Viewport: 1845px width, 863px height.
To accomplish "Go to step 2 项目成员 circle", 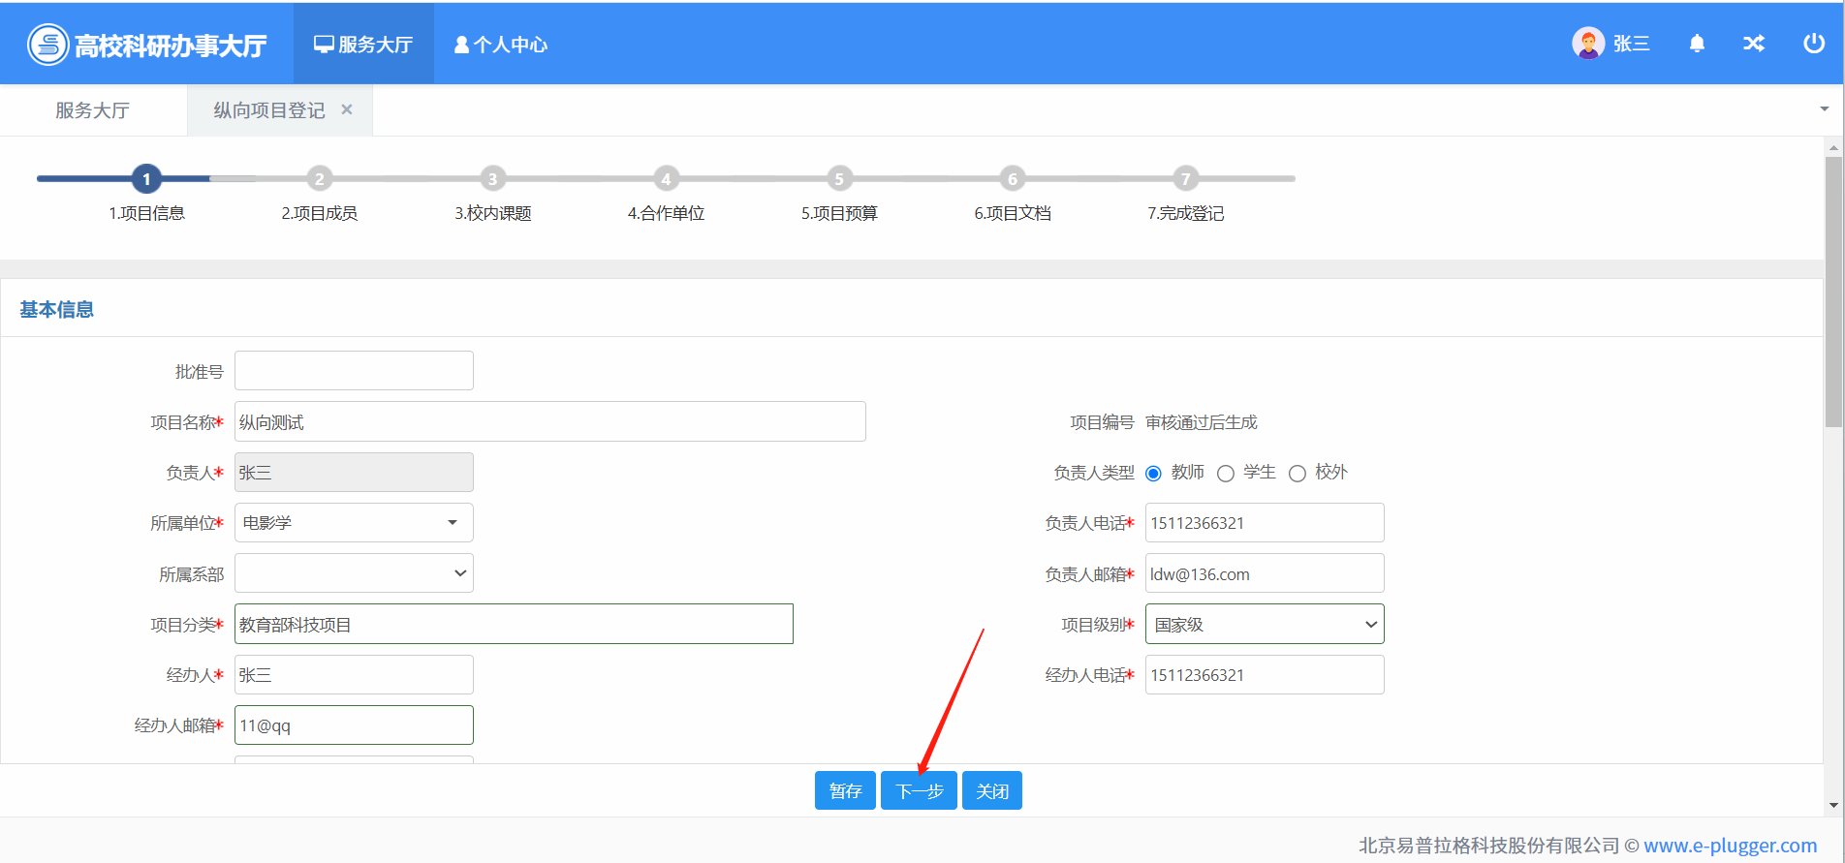I will 319,179.
